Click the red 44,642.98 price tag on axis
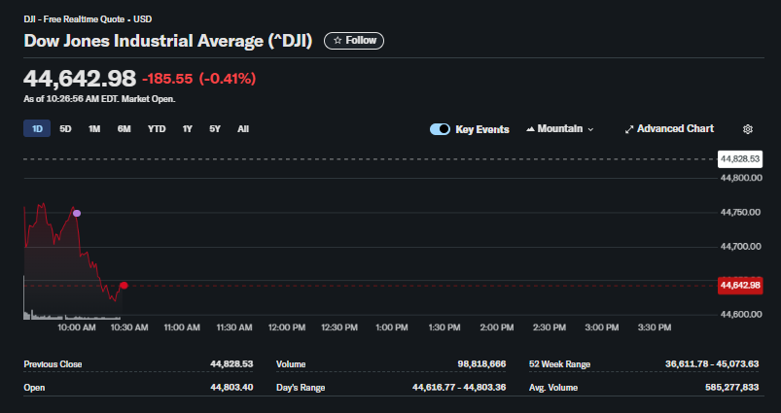The image size is (781, 413). 740,285
